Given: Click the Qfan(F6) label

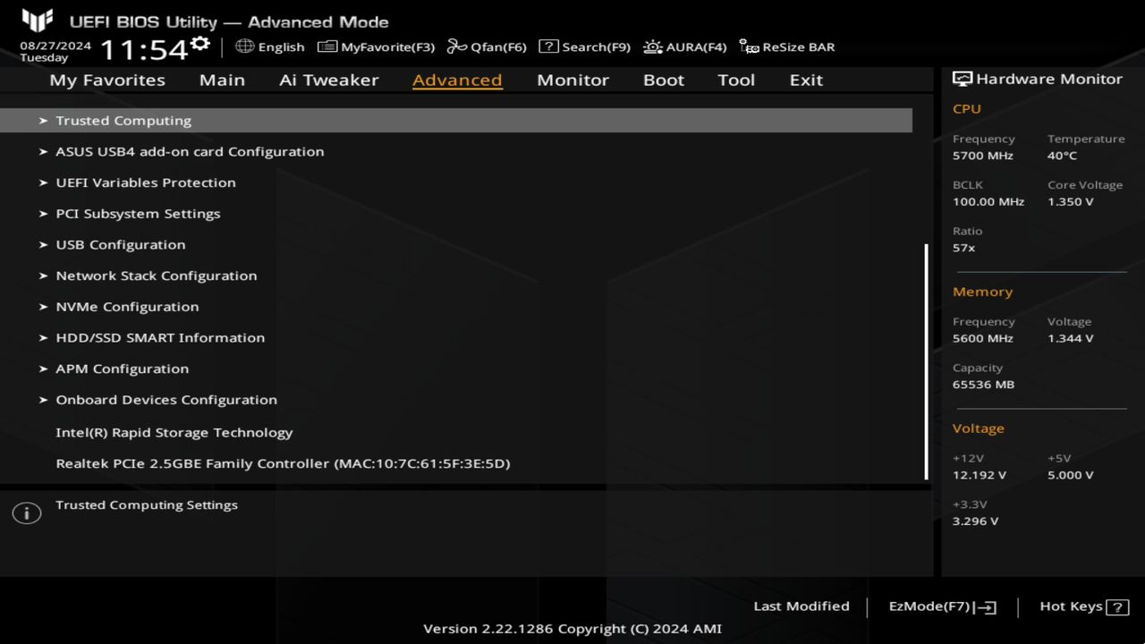Looking at the screenshot, I should 498,47.
